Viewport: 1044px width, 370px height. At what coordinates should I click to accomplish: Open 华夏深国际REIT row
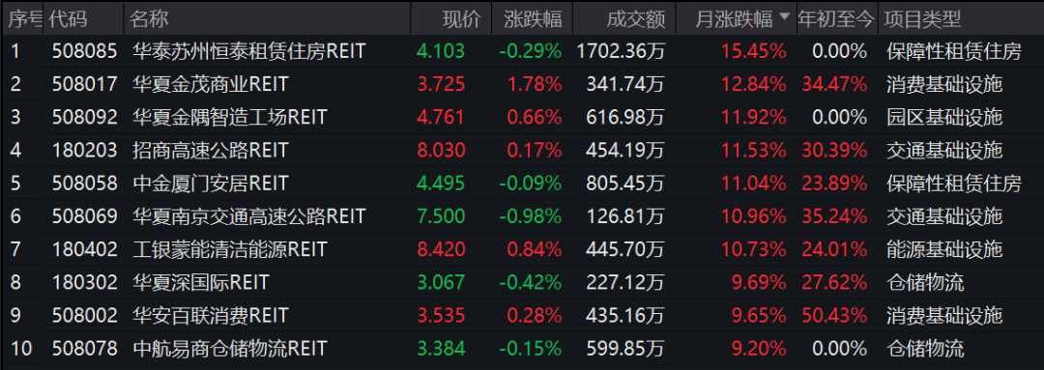click(x=522, y=282)
